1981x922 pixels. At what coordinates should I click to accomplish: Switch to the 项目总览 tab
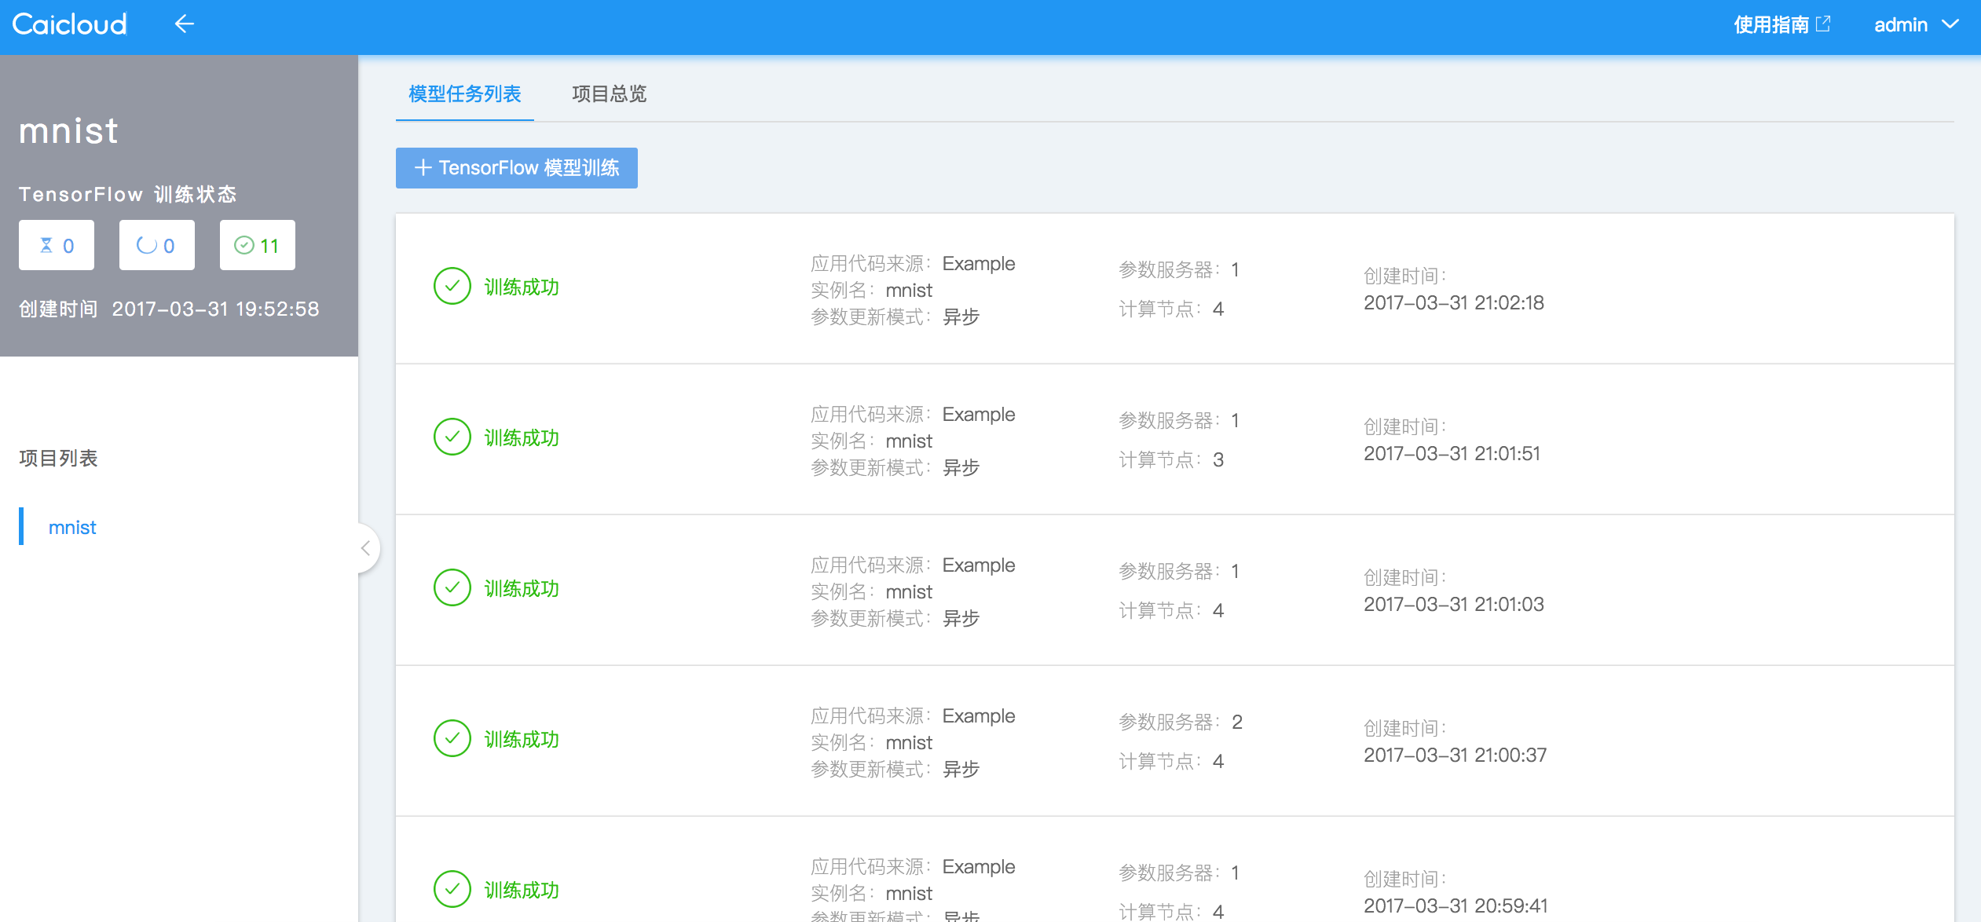[609, 94]
